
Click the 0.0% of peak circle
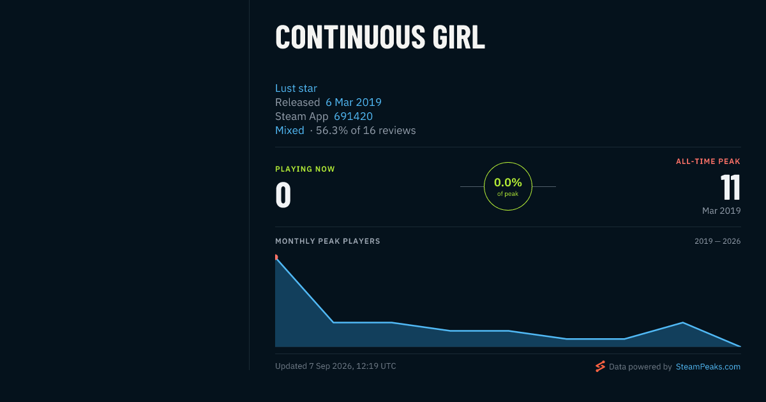coord(508,186)
